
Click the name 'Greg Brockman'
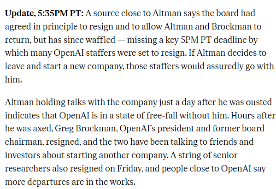(86, 129)
